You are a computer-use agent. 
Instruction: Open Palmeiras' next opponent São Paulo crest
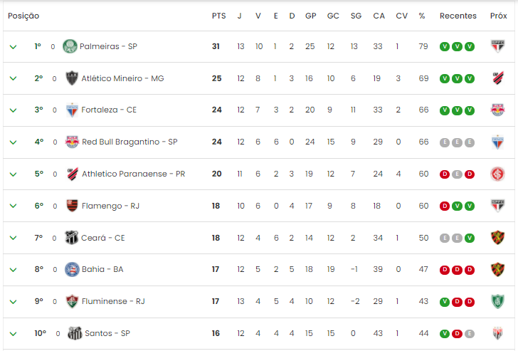click(497, 46)
